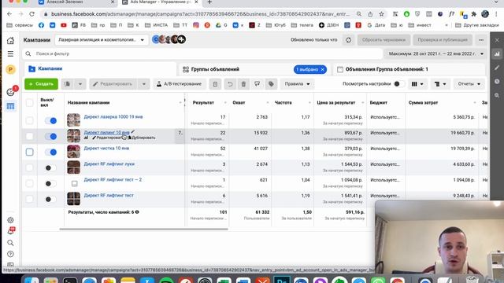Click the horizontal scrollbar under the table
Screen dimensions: 504x283
click(143, 229)
